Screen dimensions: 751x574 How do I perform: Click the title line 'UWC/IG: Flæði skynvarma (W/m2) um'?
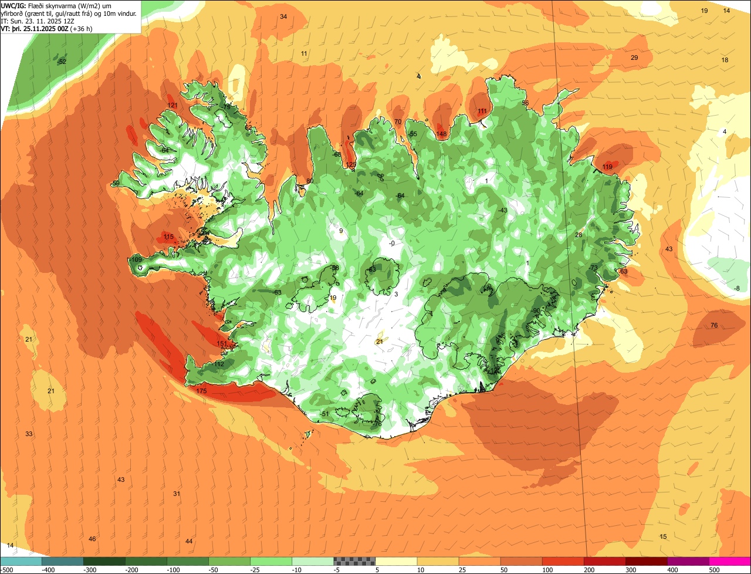tap(57, 6)
